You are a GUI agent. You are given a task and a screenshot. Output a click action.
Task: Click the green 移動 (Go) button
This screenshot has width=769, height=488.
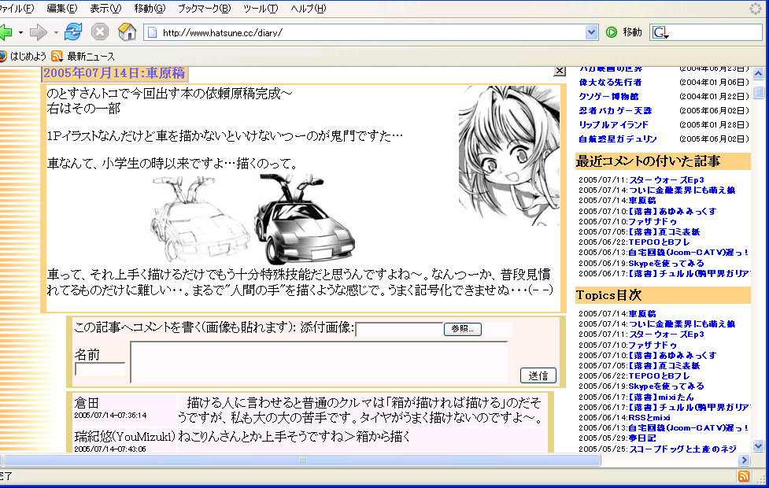click(624, 32)
